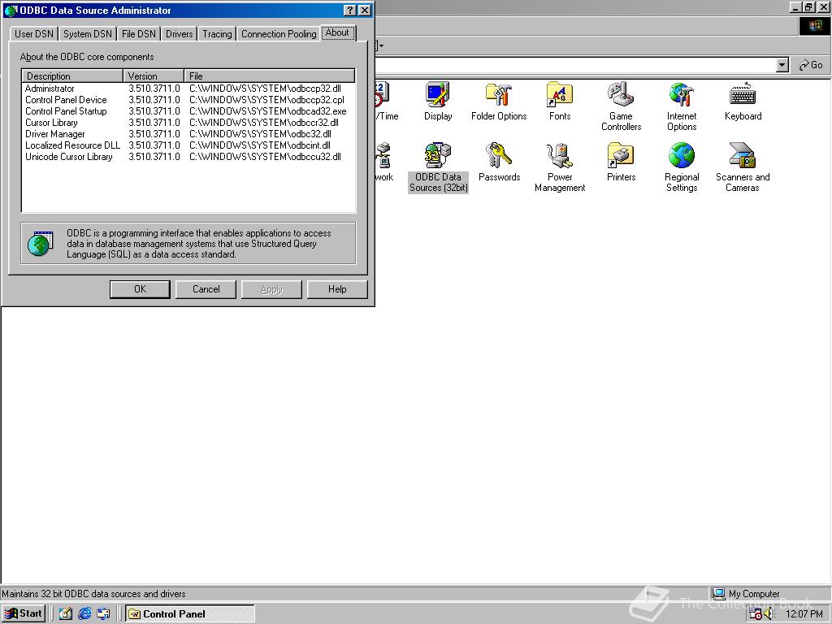
Task: Switch to the Drivers tab
Action: [x=180, y=34]
